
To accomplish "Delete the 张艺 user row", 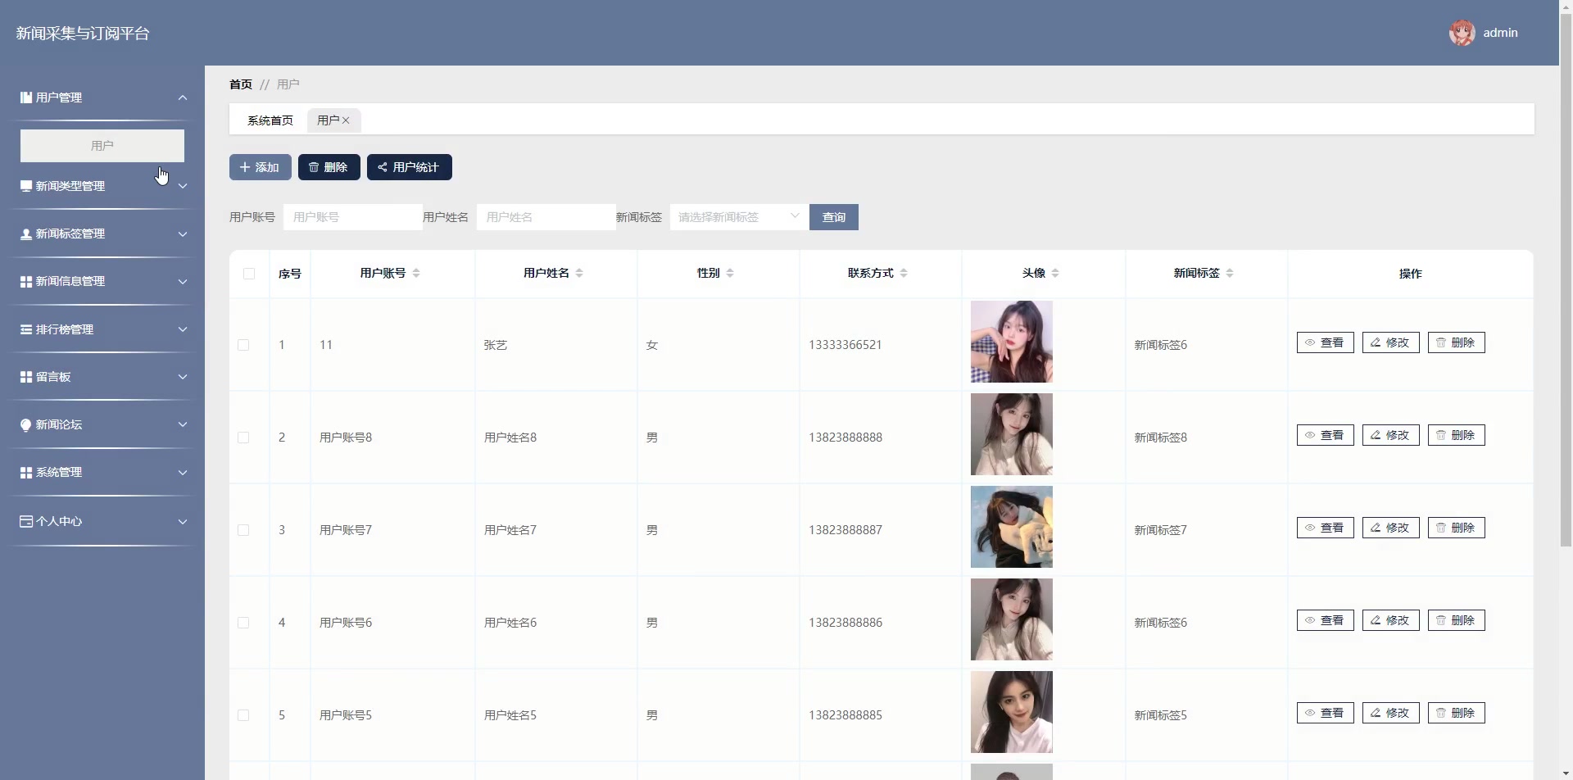I will click(1457, 342).
